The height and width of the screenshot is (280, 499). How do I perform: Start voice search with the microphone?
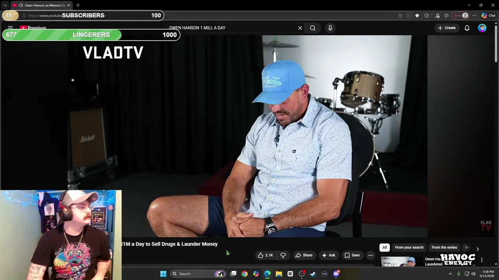[330, 28]
